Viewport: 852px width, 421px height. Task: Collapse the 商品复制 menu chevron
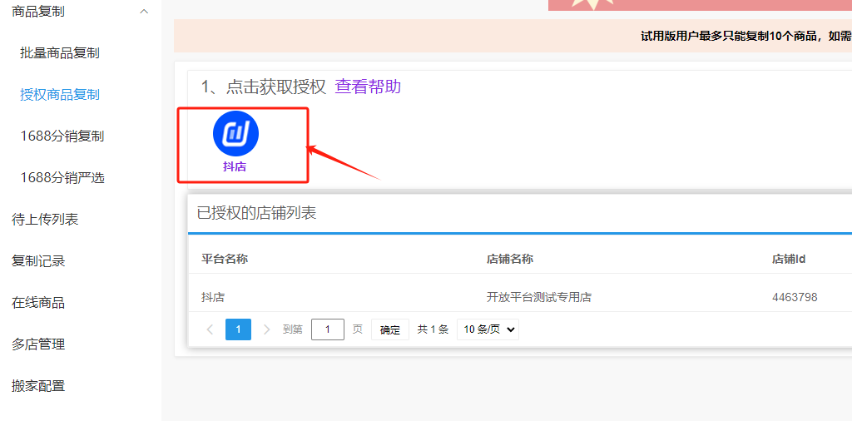[x=144, y=12]
